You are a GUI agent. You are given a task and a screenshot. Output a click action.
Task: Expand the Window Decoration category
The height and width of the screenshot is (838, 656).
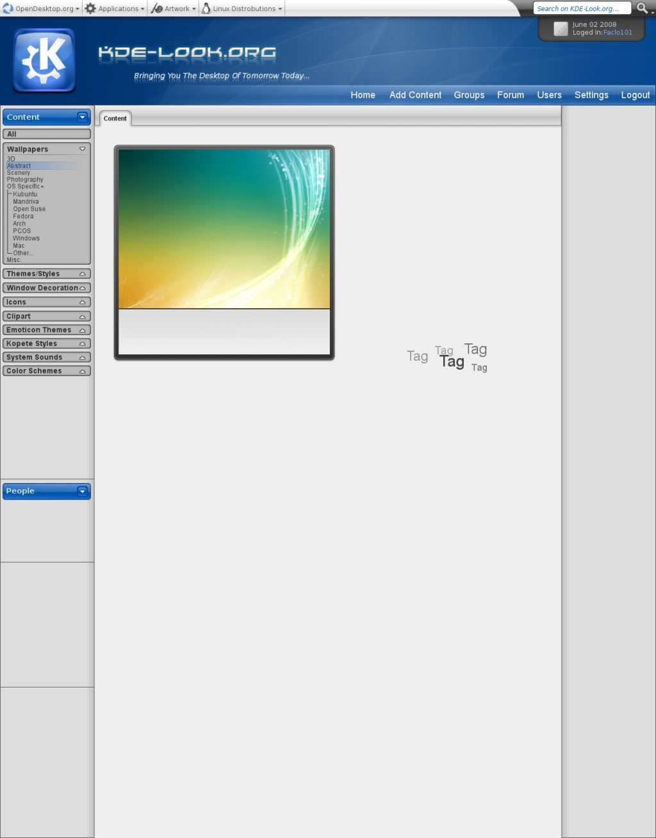[47, 288]
